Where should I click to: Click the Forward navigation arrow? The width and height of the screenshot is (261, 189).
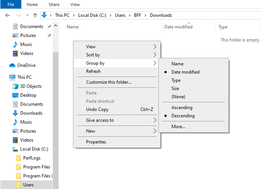[x=19, y=15]
